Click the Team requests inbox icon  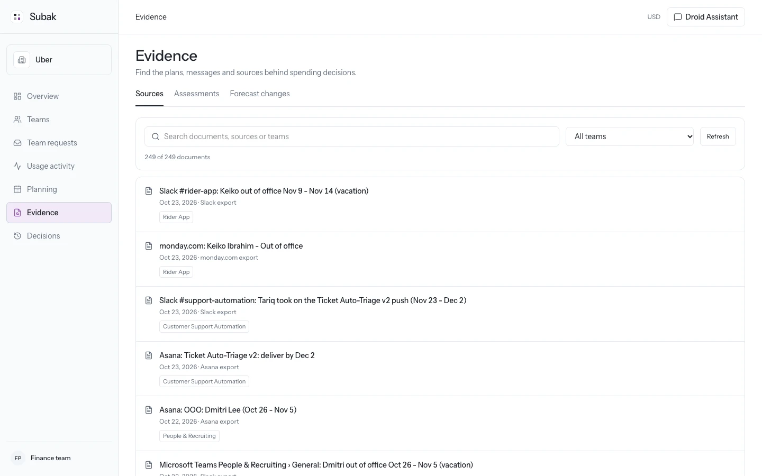tap(17, 143)
